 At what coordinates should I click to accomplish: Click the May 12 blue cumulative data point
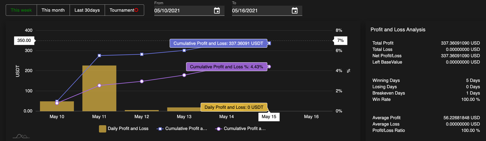point(142,54)
